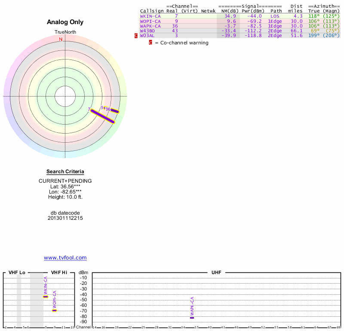Click the WAPK-CA callsign in table

coord(150,26)
